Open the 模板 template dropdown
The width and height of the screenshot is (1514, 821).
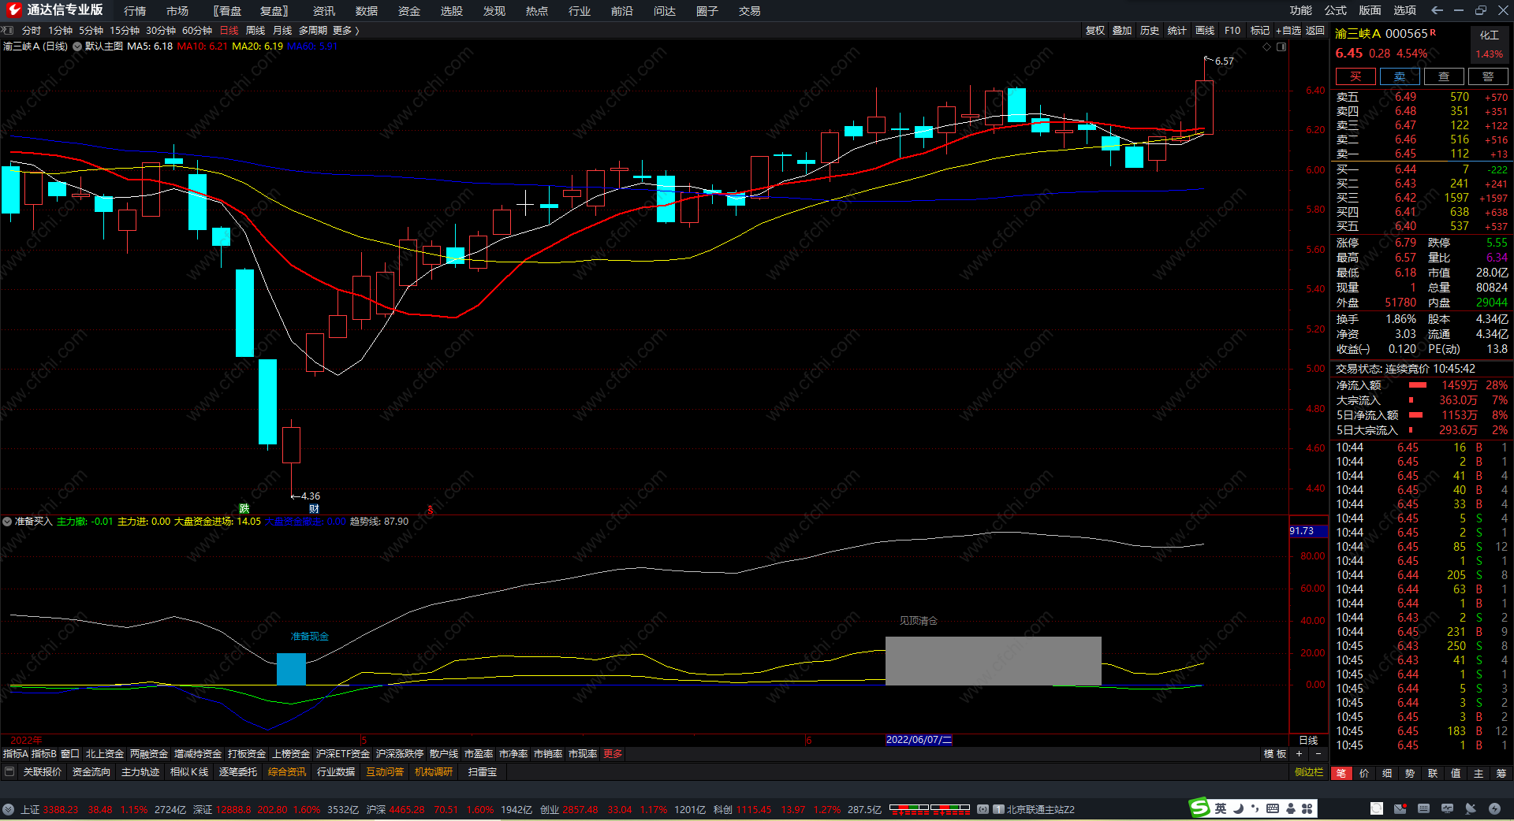pos(1275,754)
